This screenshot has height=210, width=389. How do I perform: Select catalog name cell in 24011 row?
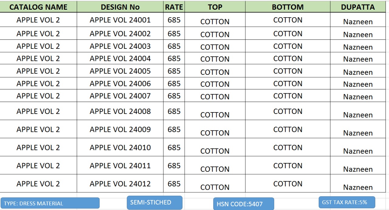pyautogui.click(x=38, y=165)
